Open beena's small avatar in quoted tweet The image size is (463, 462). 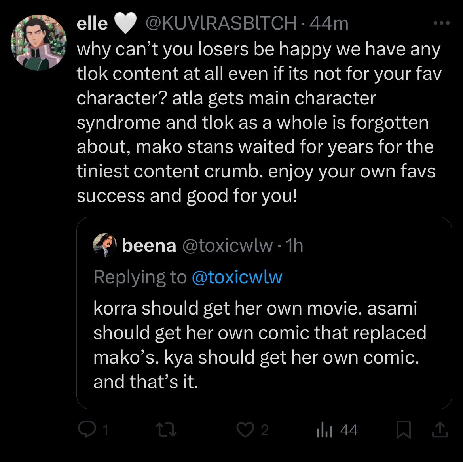point(104,245)
